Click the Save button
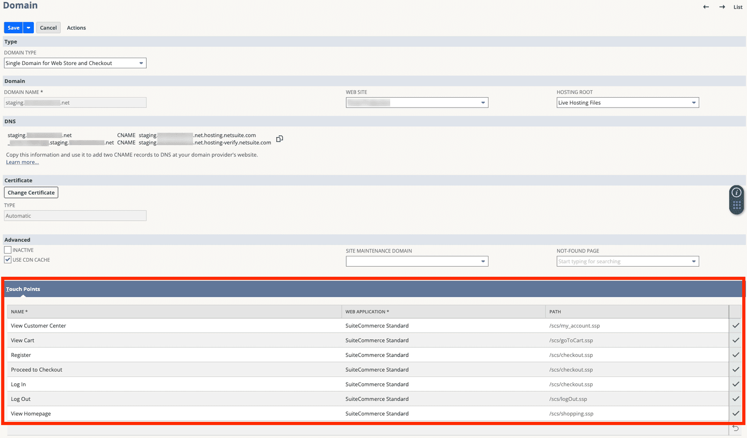This screenshot has height=438, width=747. click(13, 28)
